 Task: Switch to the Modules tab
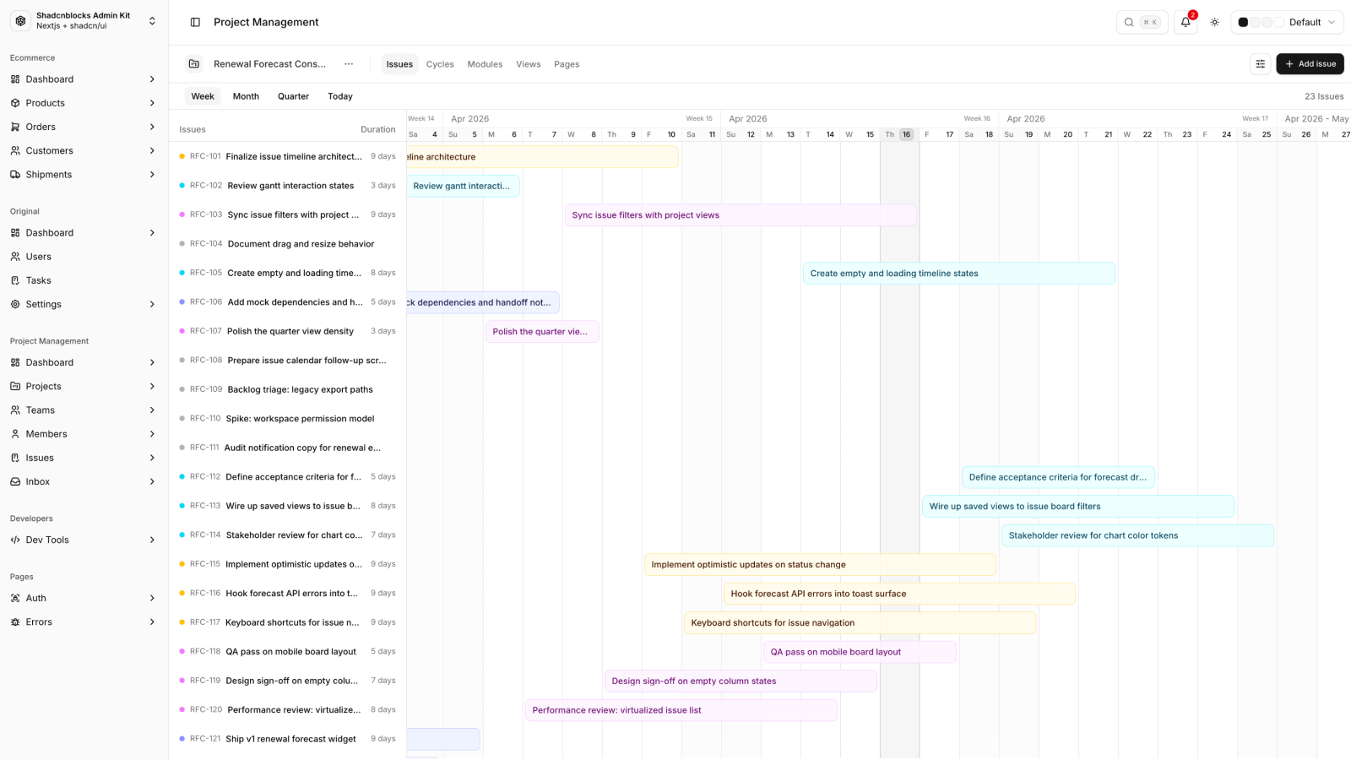point(485,64)
